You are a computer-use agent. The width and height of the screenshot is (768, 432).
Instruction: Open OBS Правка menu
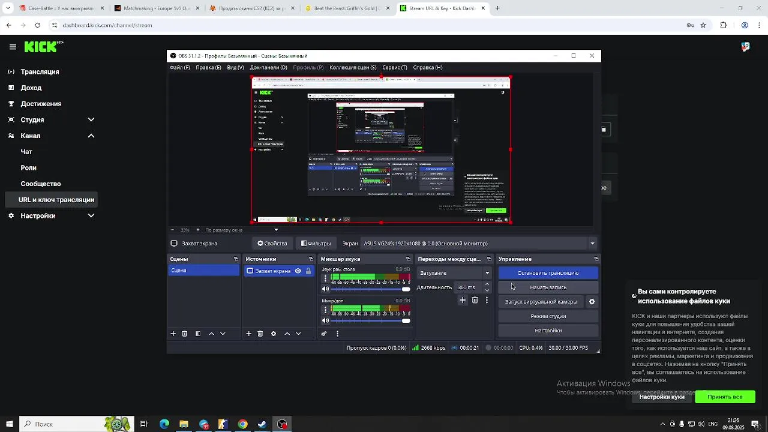tap(208, 67)
